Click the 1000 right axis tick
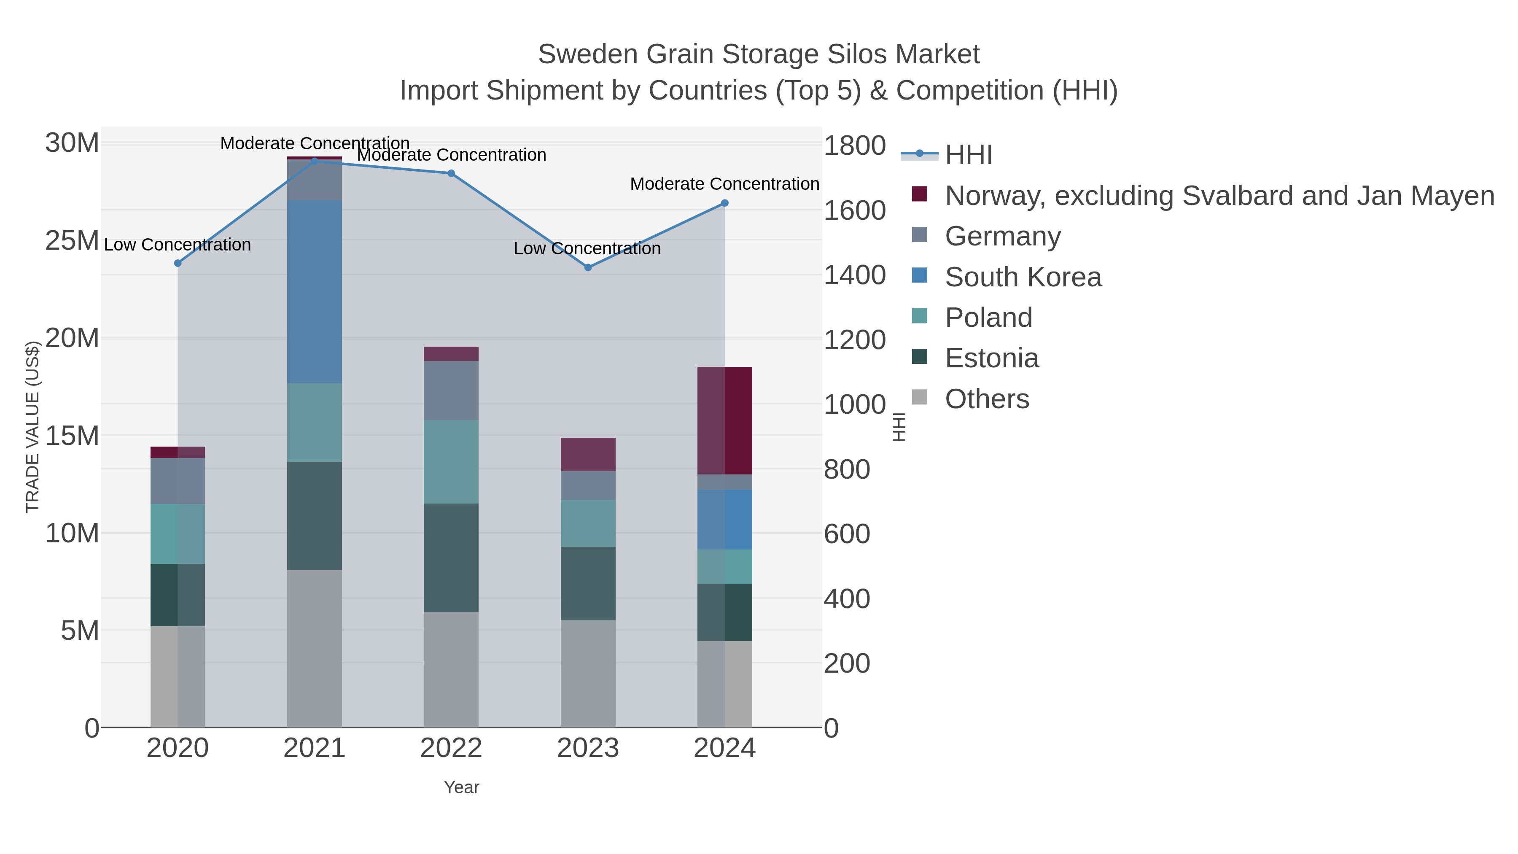1518x854 pixels. (854, 405)
